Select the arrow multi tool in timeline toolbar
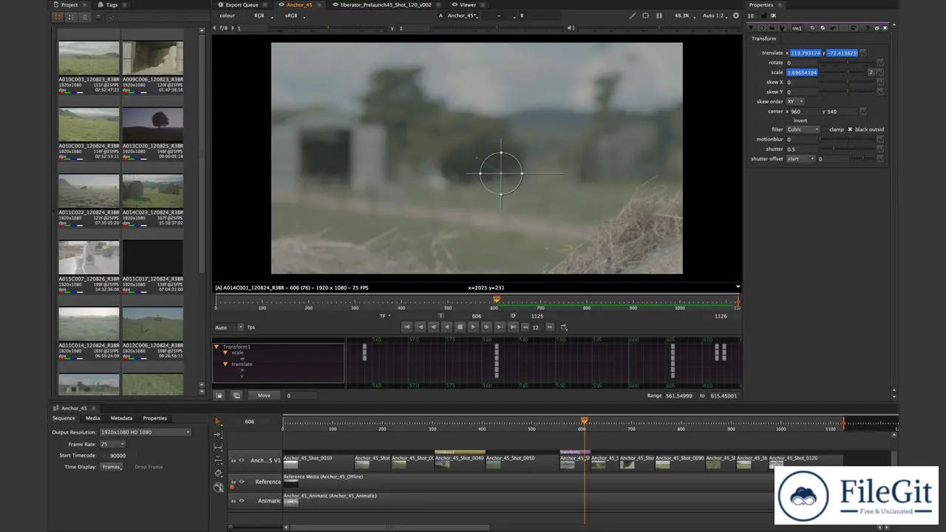 tap(218, 422)
